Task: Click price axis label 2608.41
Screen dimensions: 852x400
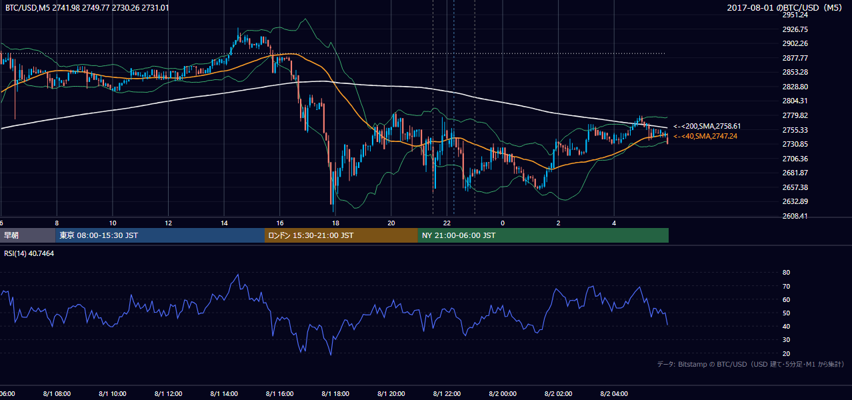Action: 795,216
